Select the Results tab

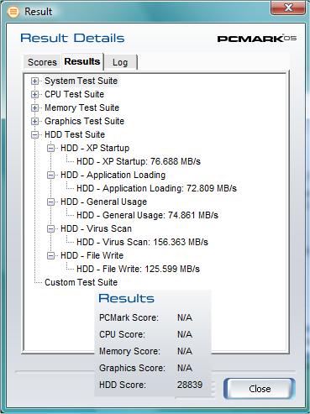[x=82, y=61]
